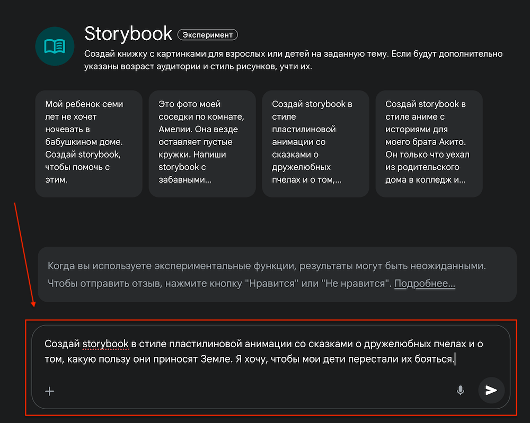
Task: Select the "Мой ребенок семи лет" suggestion card
Action: (89, 143)
